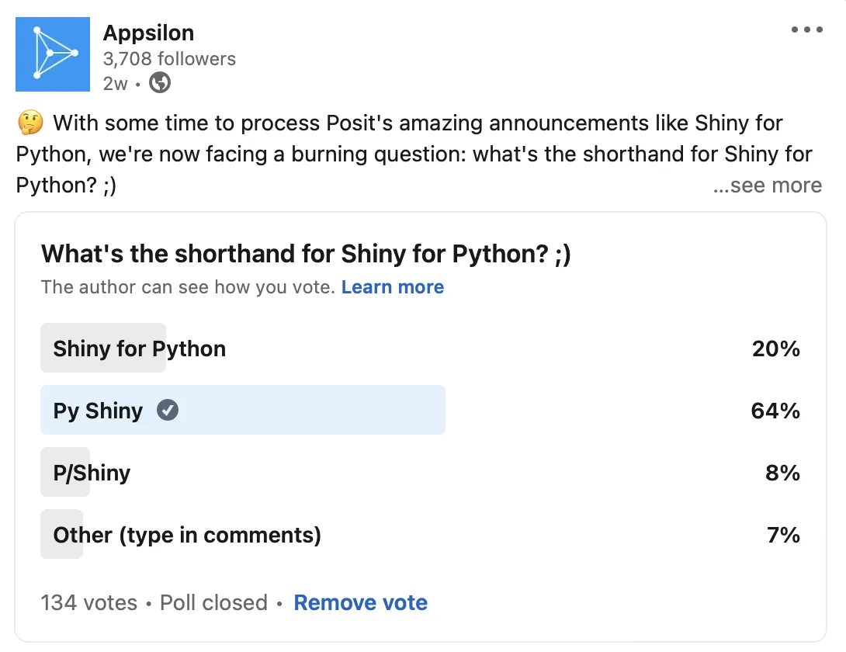Select "Other (type in comments)" poll option
The width and height of the screenshot is (846, 652).
[187, 535]
